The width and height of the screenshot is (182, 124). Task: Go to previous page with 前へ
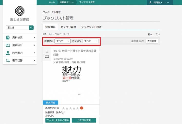(x=150, y=34)
